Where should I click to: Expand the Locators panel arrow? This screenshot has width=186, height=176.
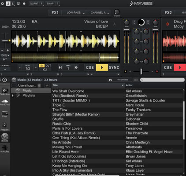(x=5, y=69)
